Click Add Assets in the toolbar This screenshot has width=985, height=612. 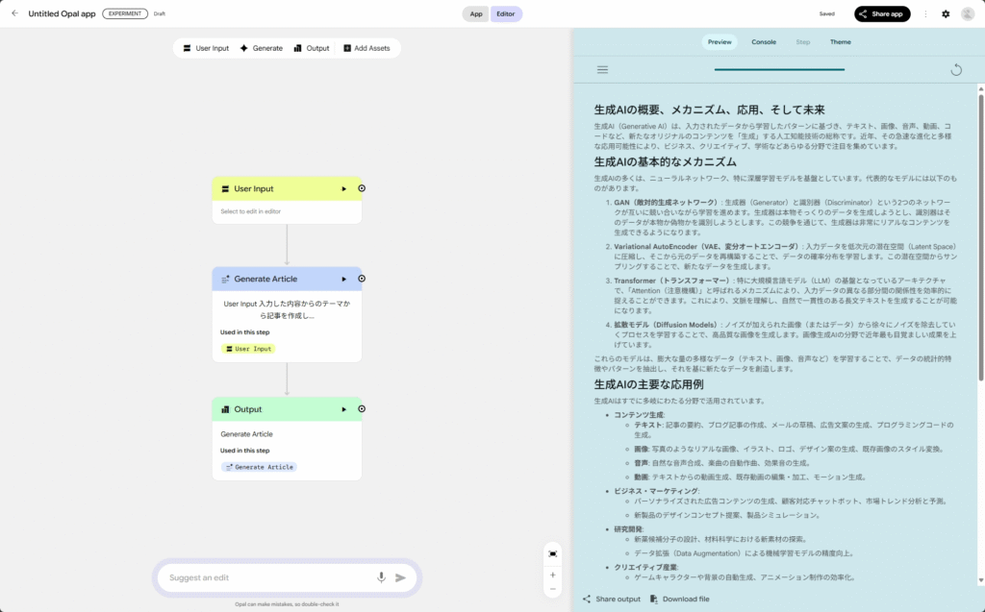(x=366, y=48)
